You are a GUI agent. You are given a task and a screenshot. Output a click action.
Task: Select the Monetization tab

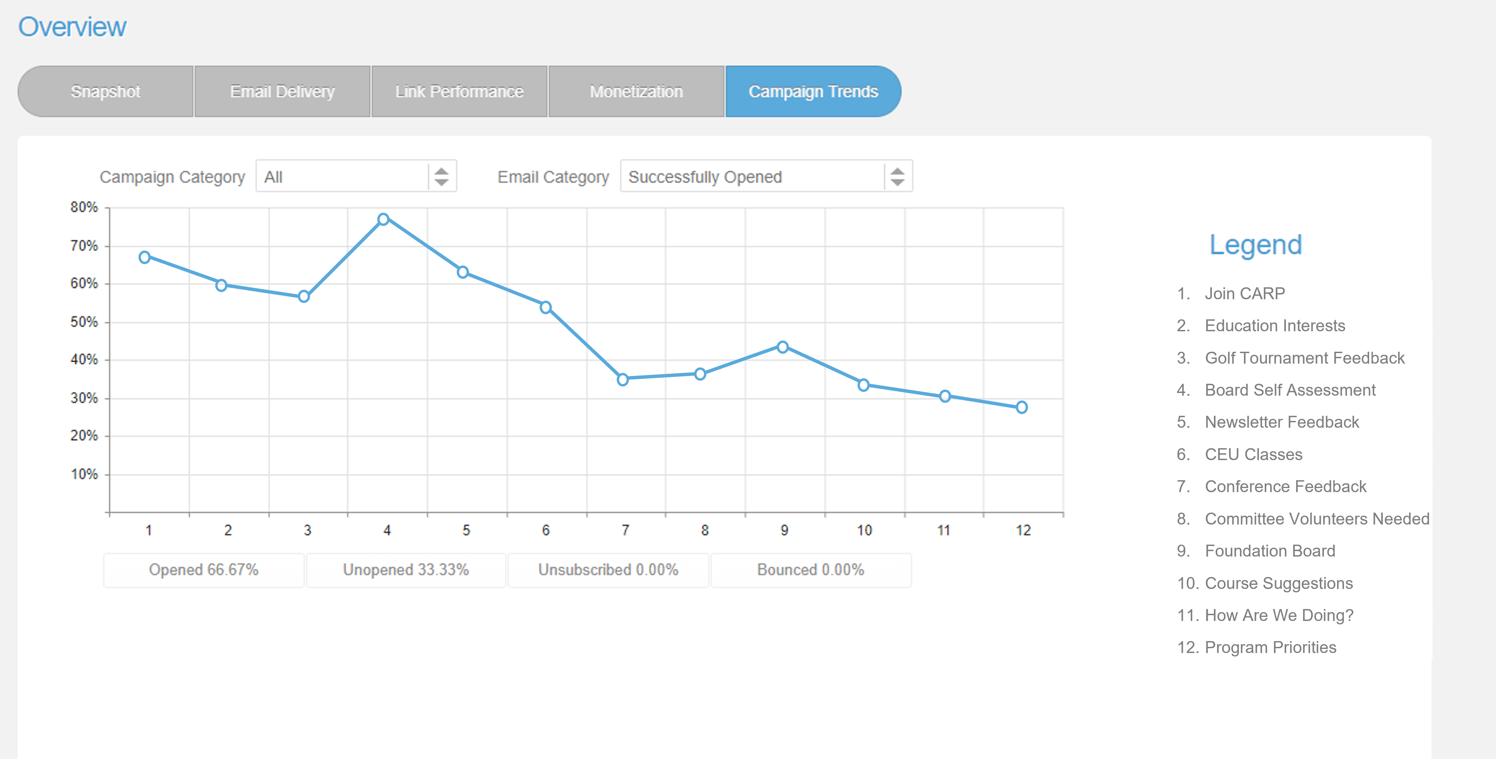636,92
